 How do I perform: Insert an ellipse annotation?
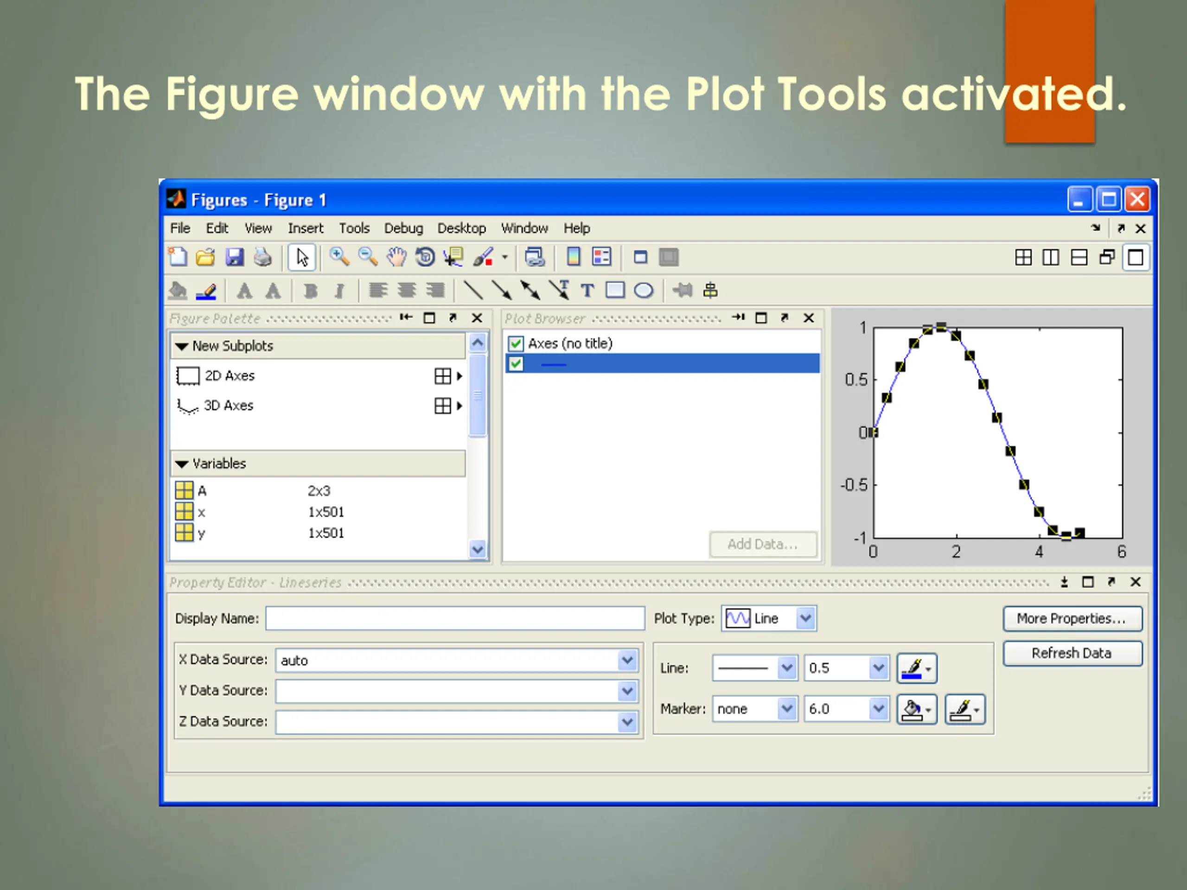click(644, 291)
